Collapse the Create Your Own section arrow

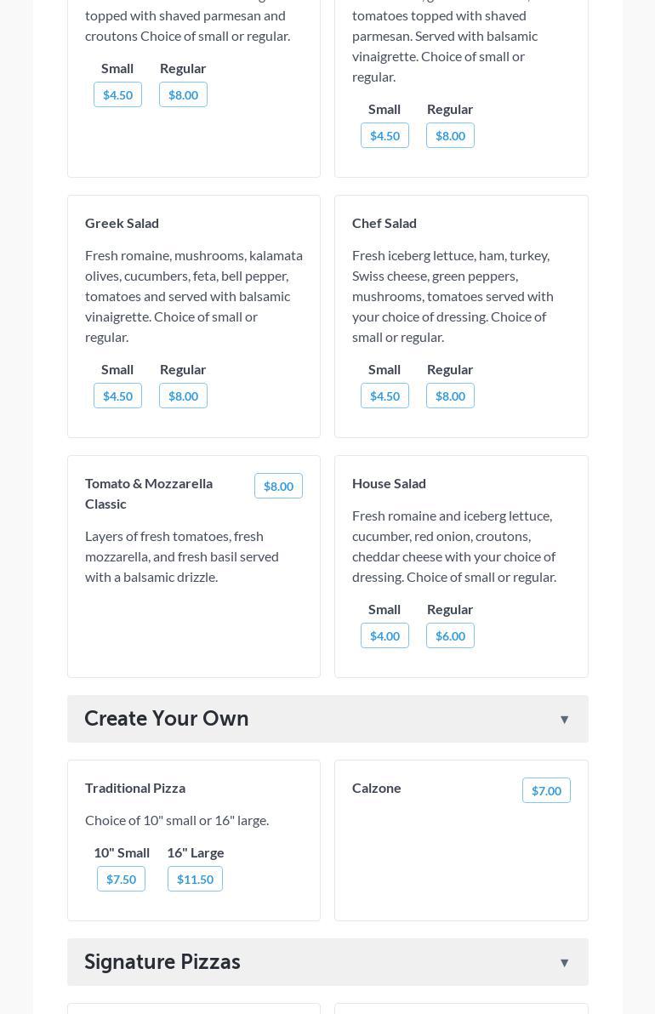(564, 720)
